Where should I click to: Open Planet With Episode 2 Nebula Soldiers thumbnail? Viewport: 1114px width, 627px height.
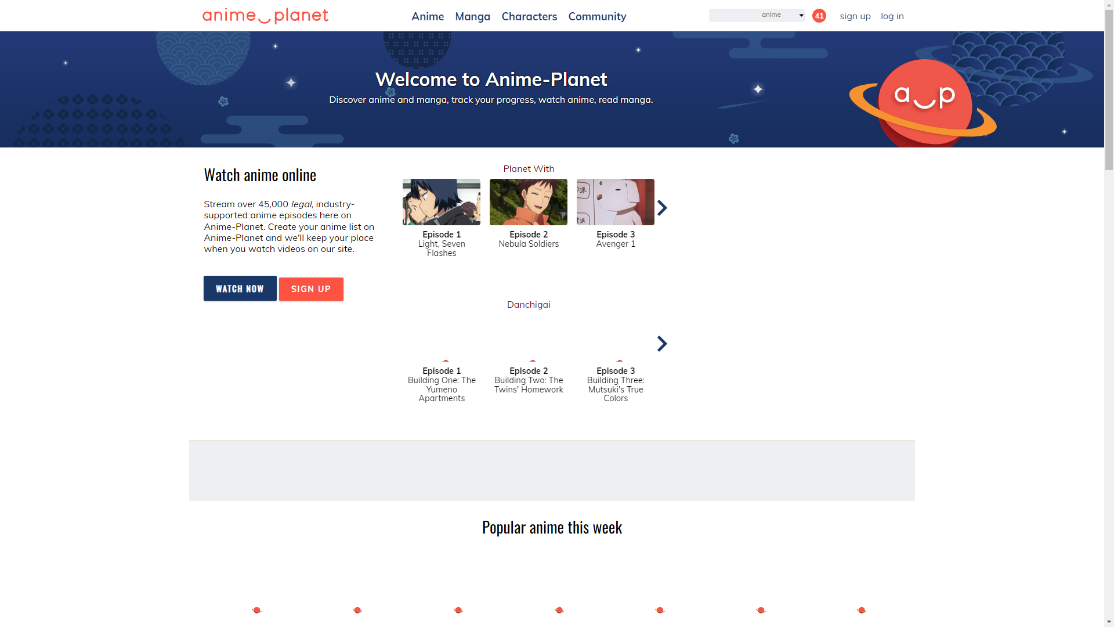pyautogui.click(x=529, y=202)
